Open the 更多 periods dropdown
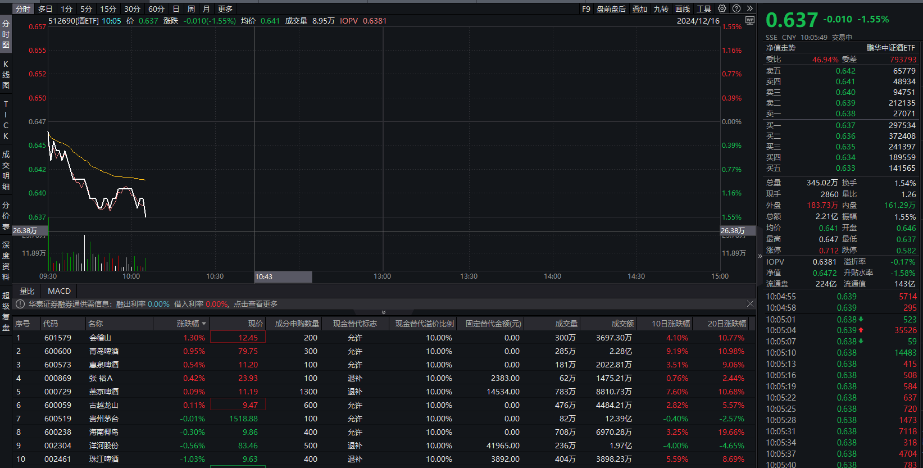Image resolution: width=923 pixels, height=468 pixels. point(225,9)
